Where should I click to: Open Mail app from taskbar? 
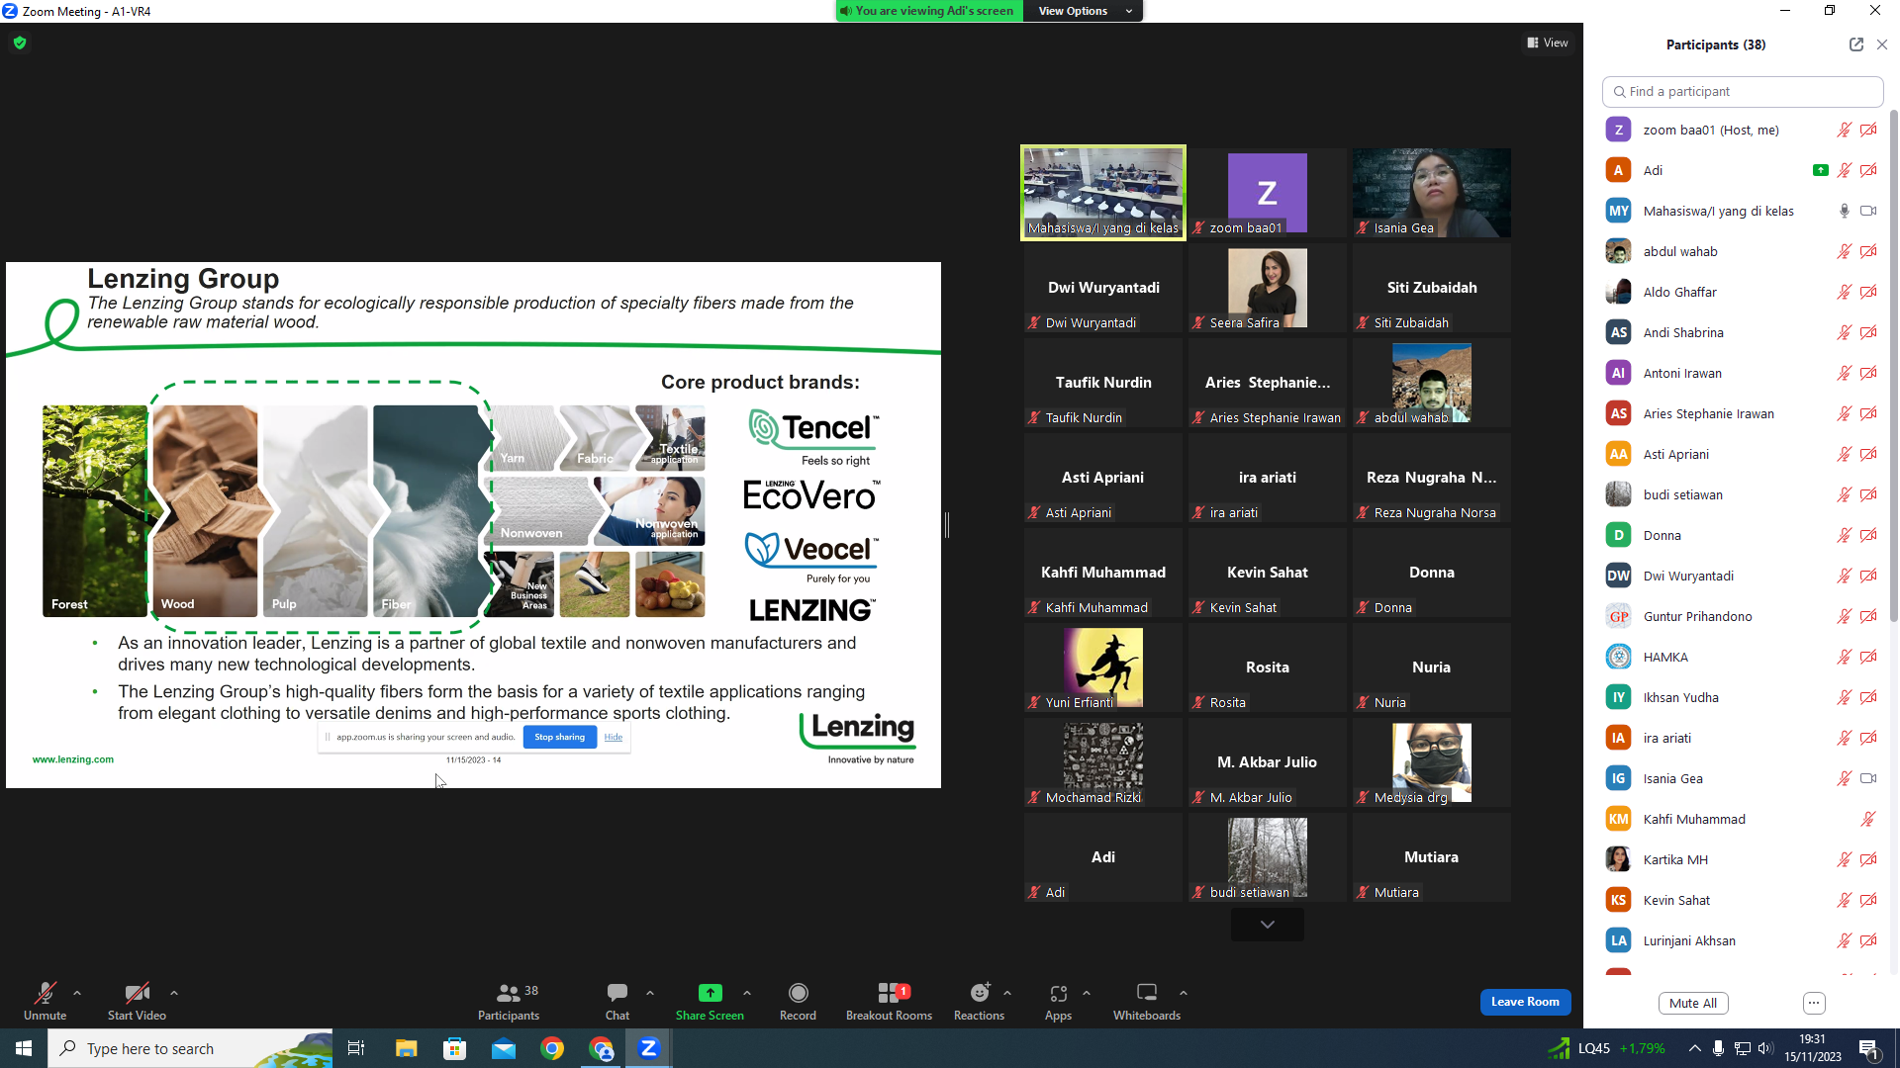[x=504, y=1048]
